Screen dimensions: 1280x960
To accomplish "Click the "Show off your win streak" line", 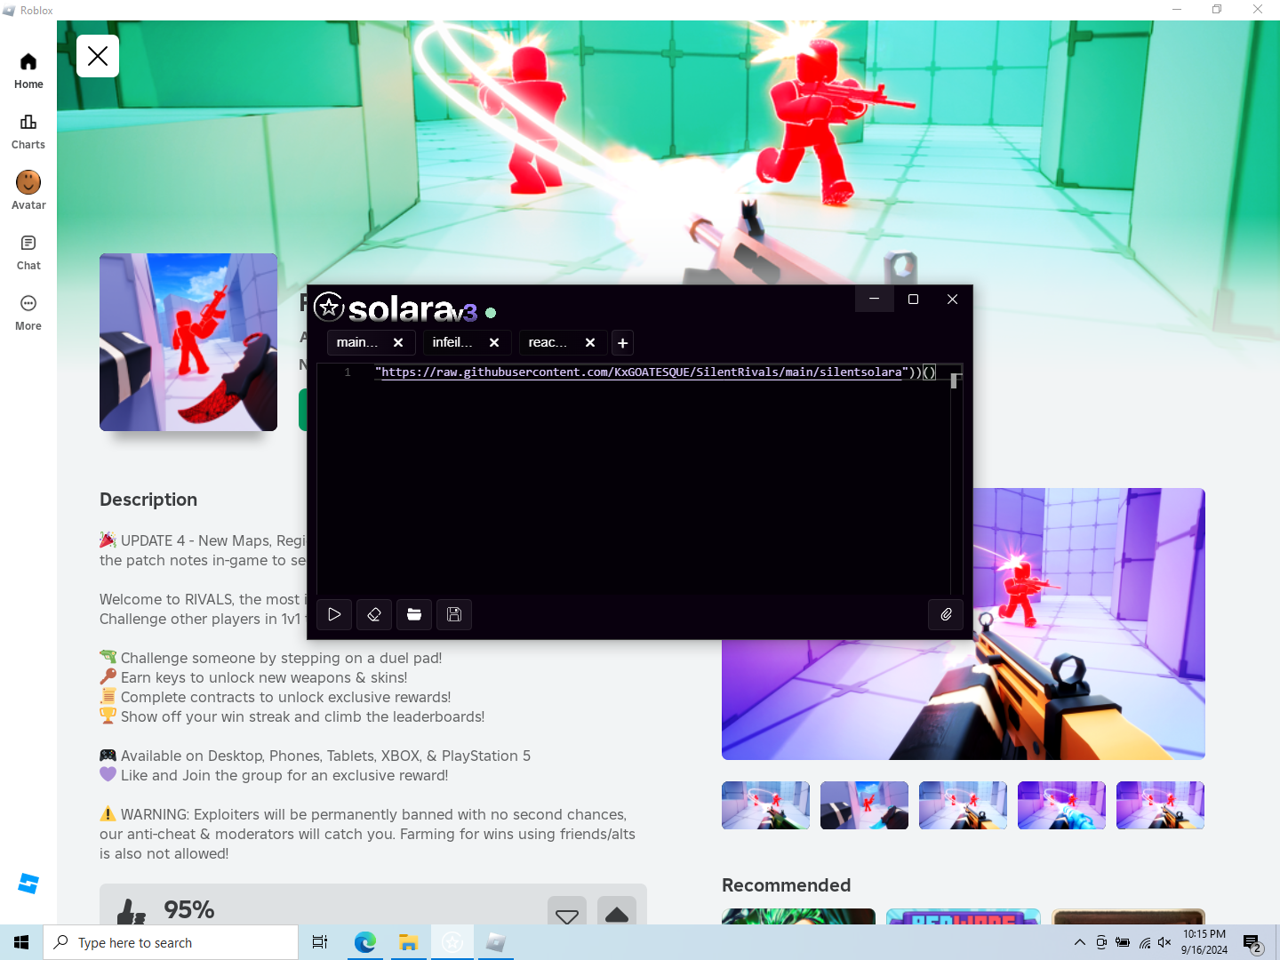I will (292, 716).
